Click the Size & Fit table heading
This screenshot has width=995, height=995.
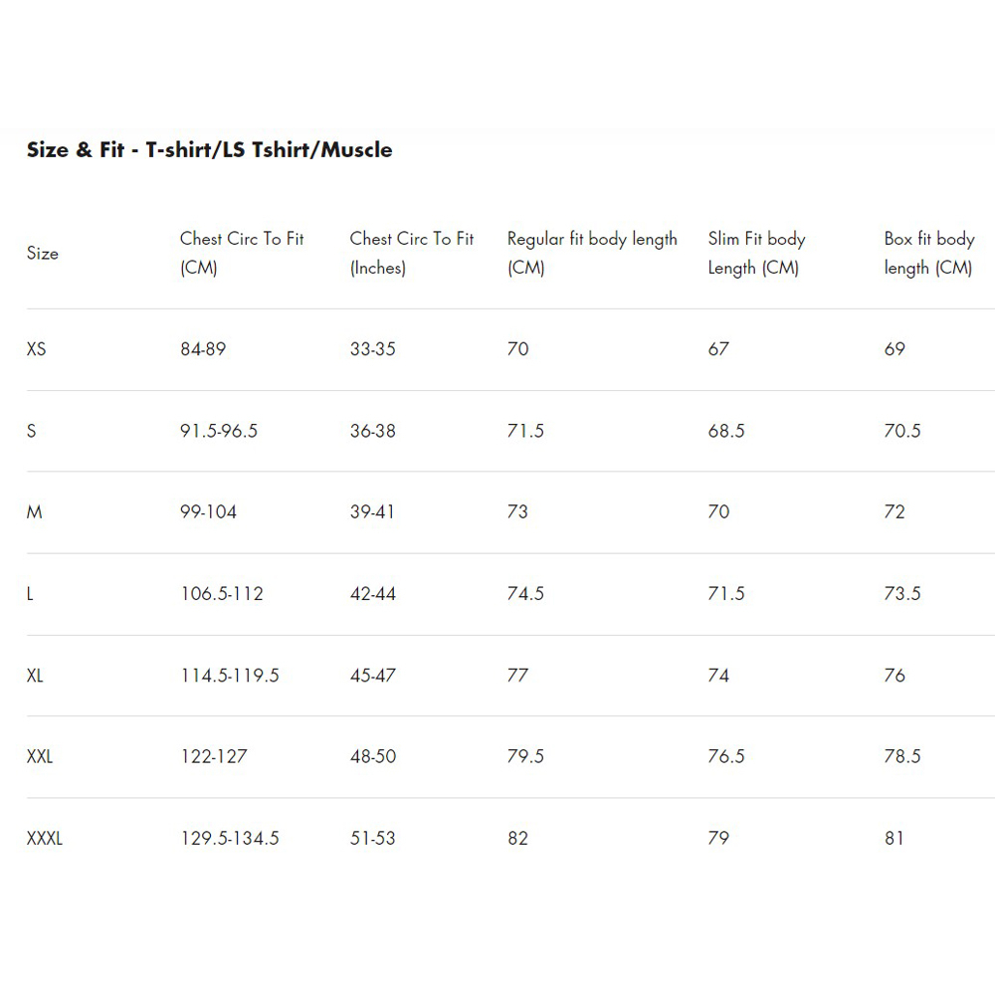(209, 150)
